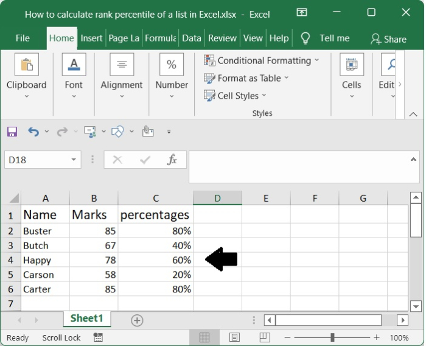Switch to Page Break Preview view
This screenshot has height=346, width=426.
[x=265, y=337]
